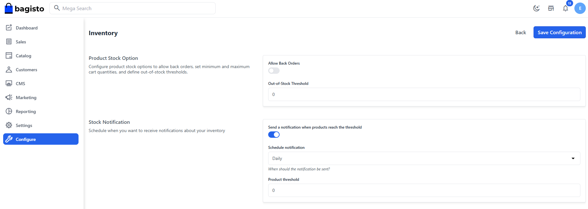Toggle dark mode moon icon
588x209 pixels.
click(x=536, y=8)
